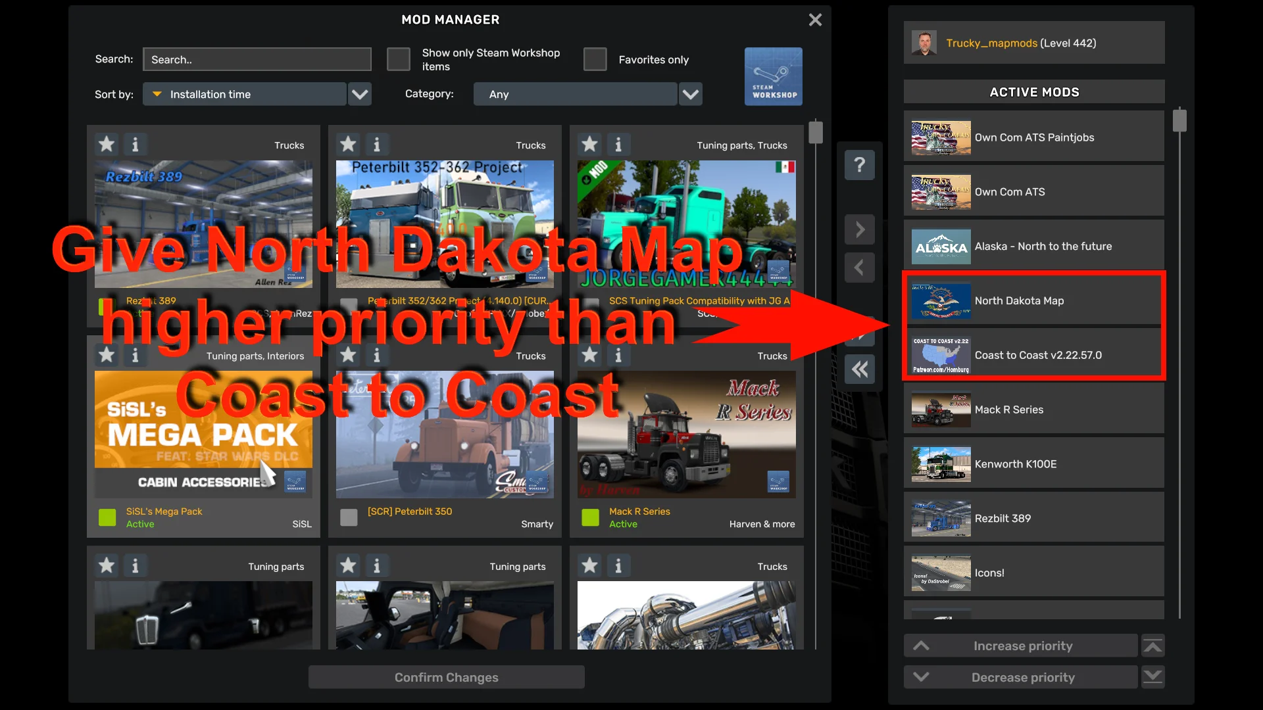Toggle Mack R Series active checkbox
This screenshot has width=1263, height=710.
pos(590,517)
